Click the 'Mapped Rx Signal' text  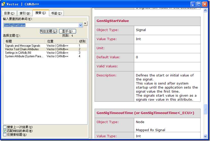150,130
